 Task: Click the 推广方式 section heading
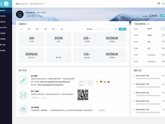tap(23, 70)
